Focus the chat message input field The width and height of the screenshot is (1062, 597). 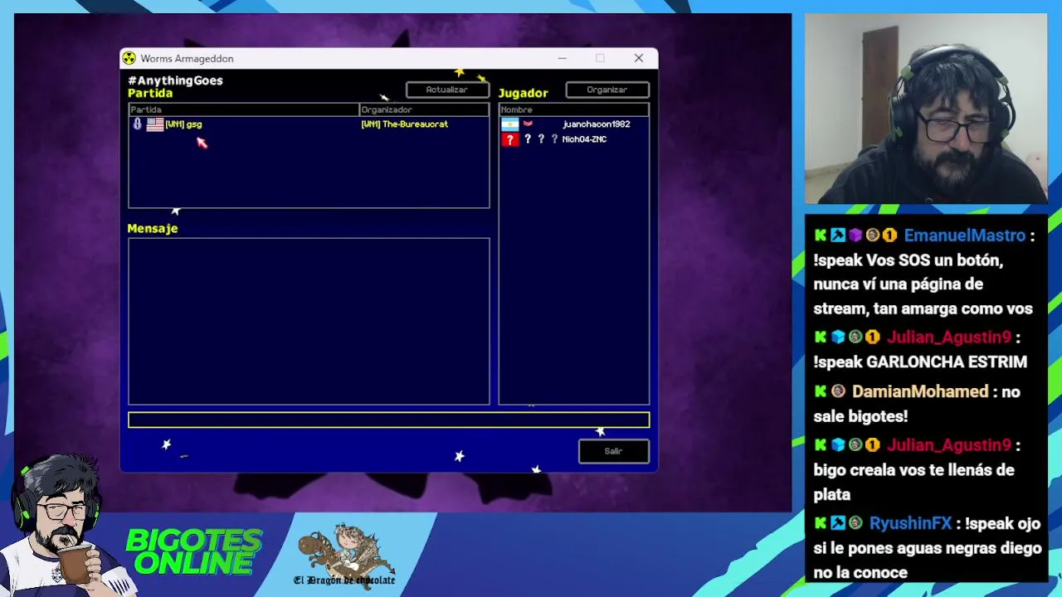pyautogui.click(x=388, y=420)
